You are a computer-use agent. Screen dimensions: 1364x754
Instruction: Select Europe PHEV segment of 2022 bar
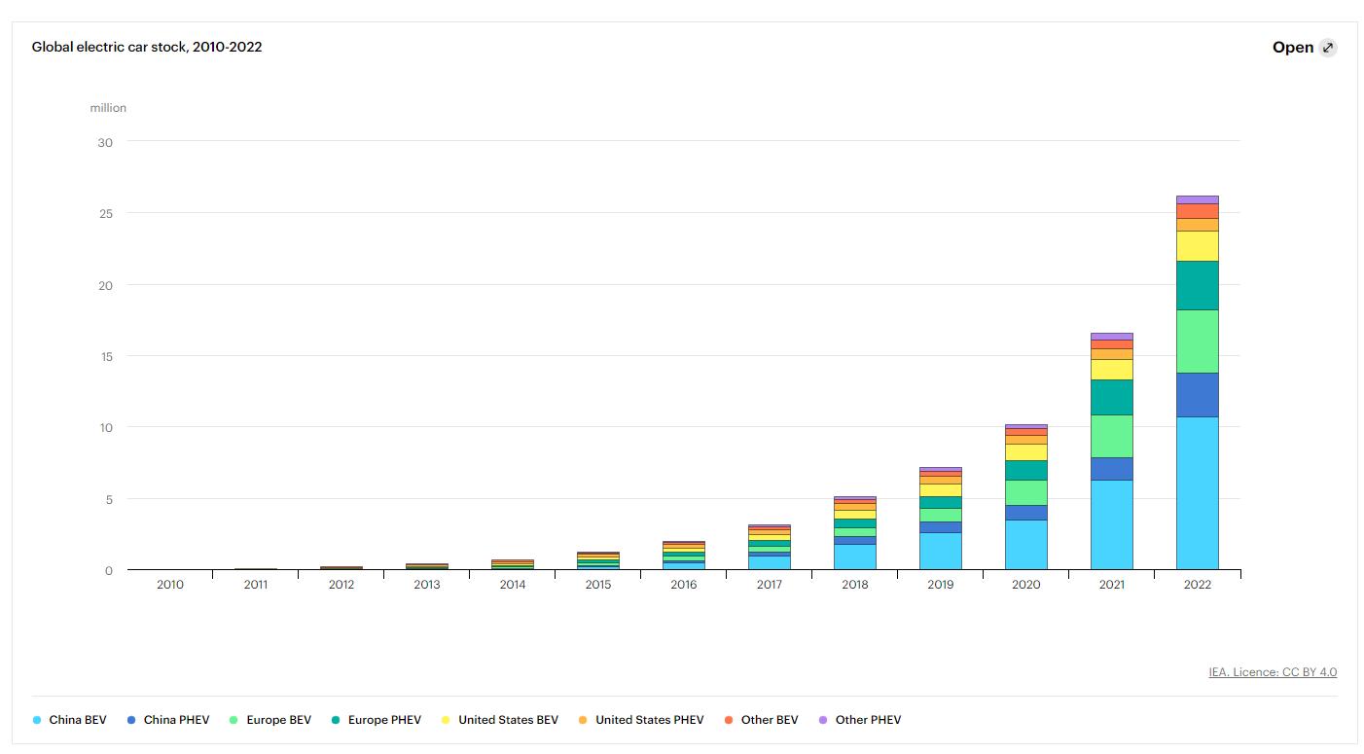click(1197, 286)
